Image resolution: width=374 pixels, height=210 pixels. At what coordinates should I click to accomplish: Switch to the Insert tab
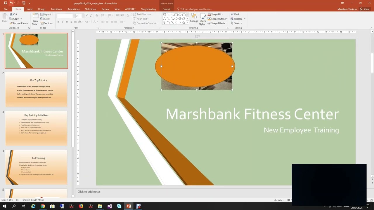(30, 9)
